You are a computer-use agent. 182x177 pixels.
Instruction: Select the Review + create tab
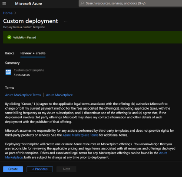pos(33,53)
